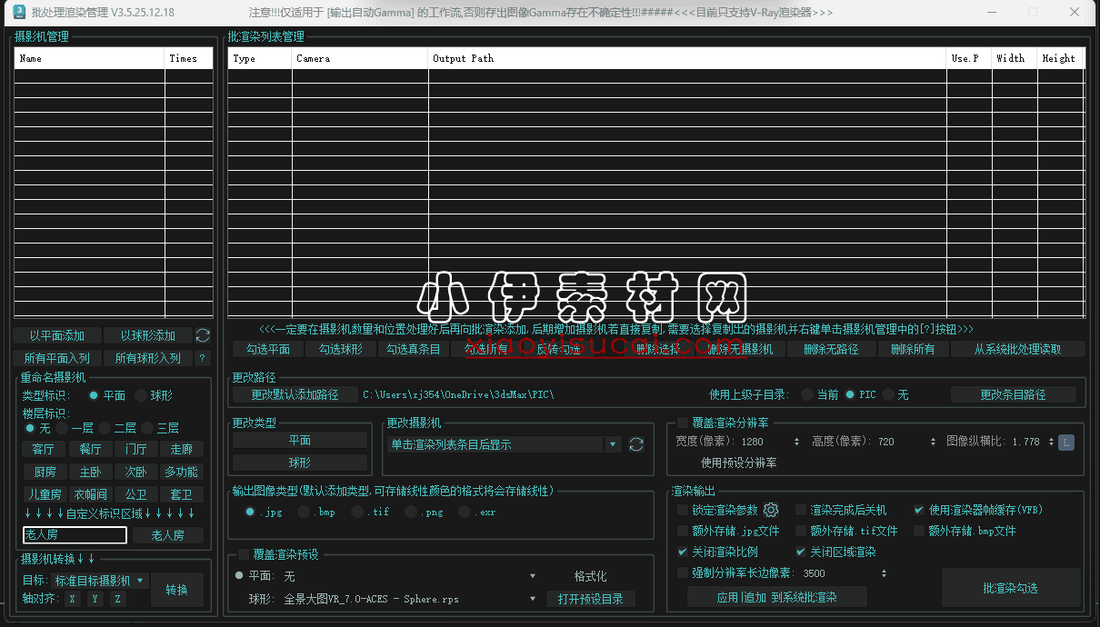
Task: Click the ? help button in camera management
Action: 203,359
